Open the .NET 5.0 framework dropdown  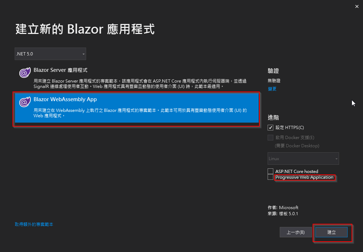tap(50, 54)
